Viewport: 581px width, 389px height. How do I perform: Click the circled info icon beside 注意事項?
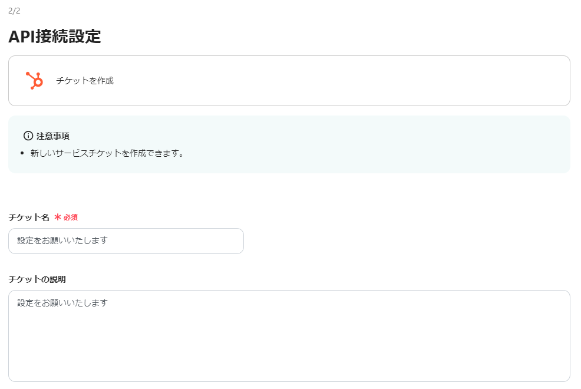[x=28, y=136]
